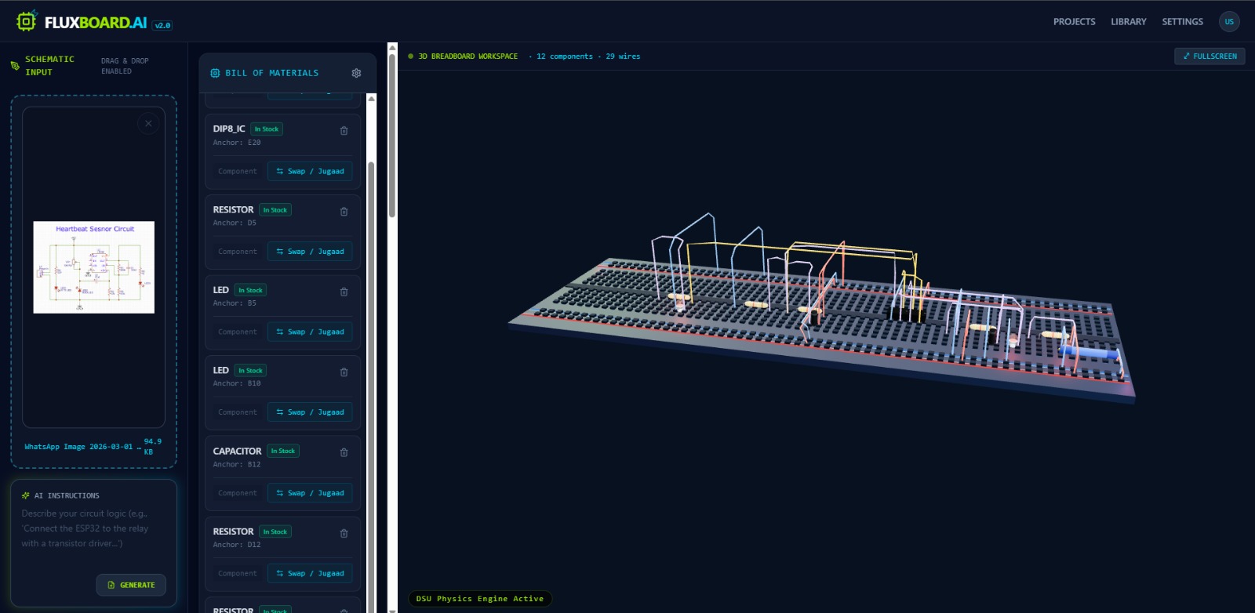The height and width of the screenshot is (613, 1255).
Task: Delete the CAPACITOR component
Action: (344, 452)
